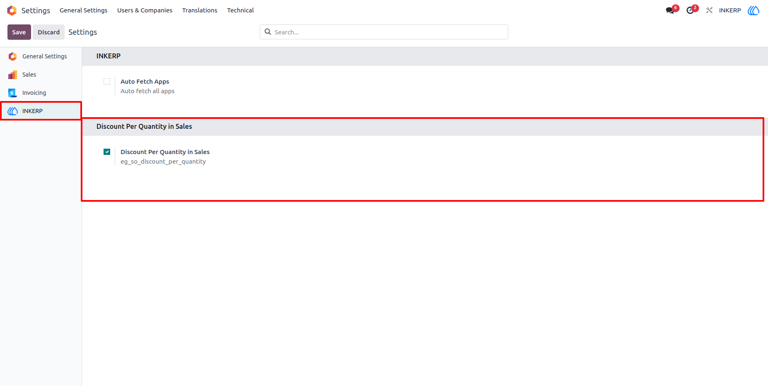Click the General Settings sidebar icon
The width and height of the screenshot is (768, 386).
point(13,56)
